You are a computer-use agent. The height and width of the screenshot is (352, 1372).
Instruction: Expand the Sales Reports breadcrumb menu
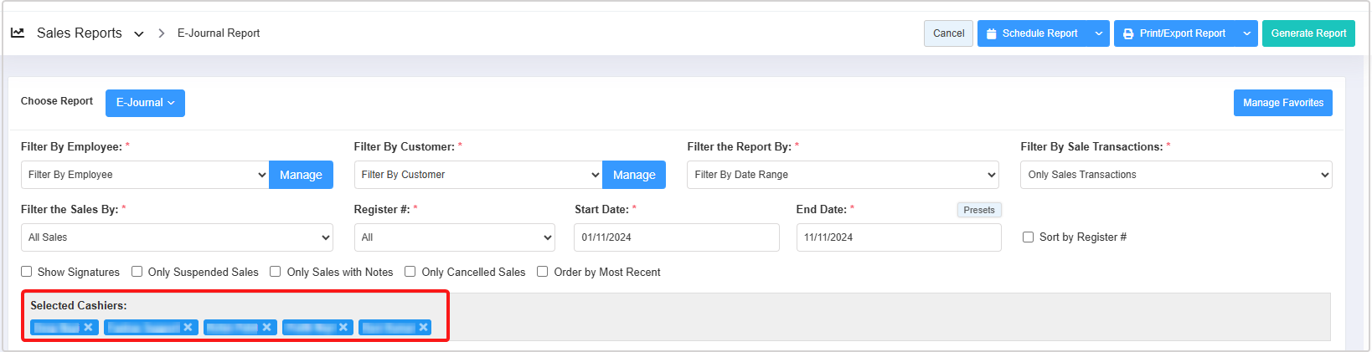[x=139, y=33]
